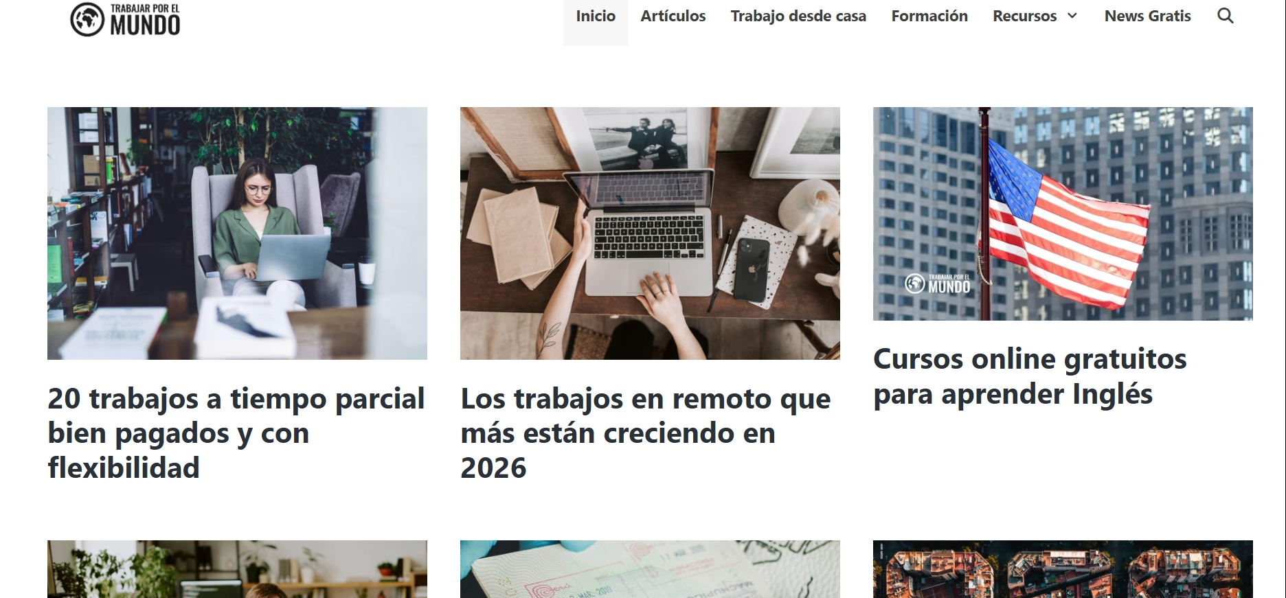Click the Trabajar por el Mundo logo

pyautogui.click(x=125, y=19)
